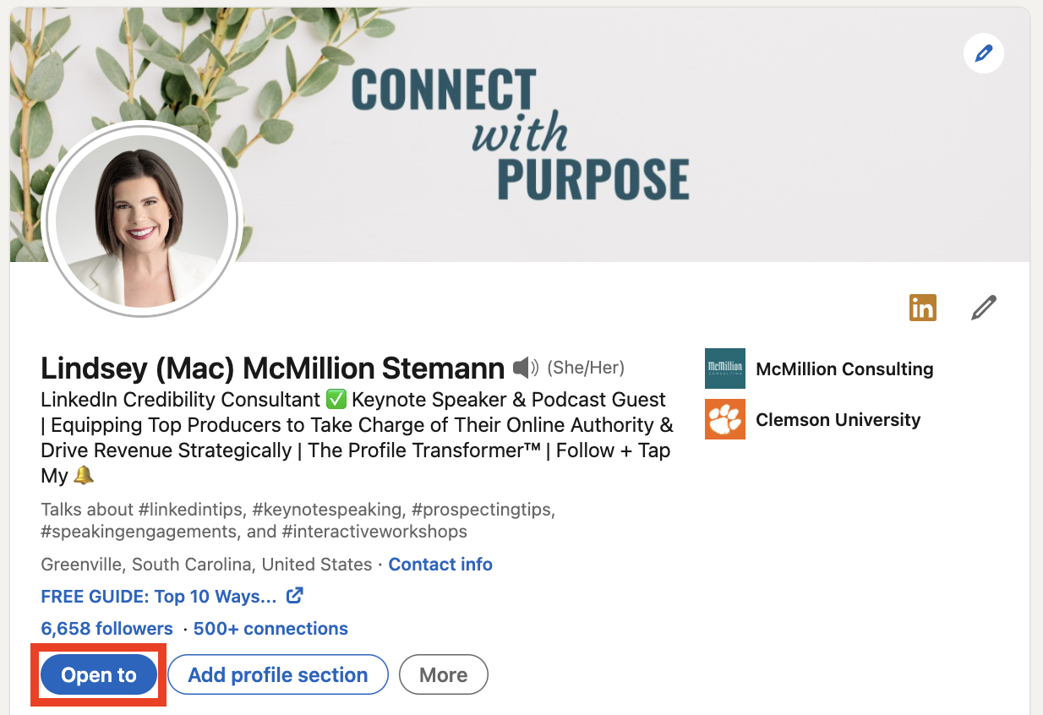Open the "Open to" dropdown
The image size is (1043, 715).
(99, 674)
